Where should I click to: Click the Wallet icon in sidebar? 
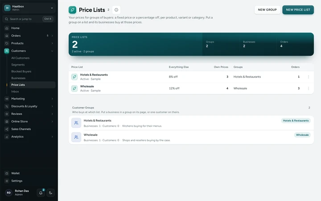pyautogui.click(x=7, y=173)
